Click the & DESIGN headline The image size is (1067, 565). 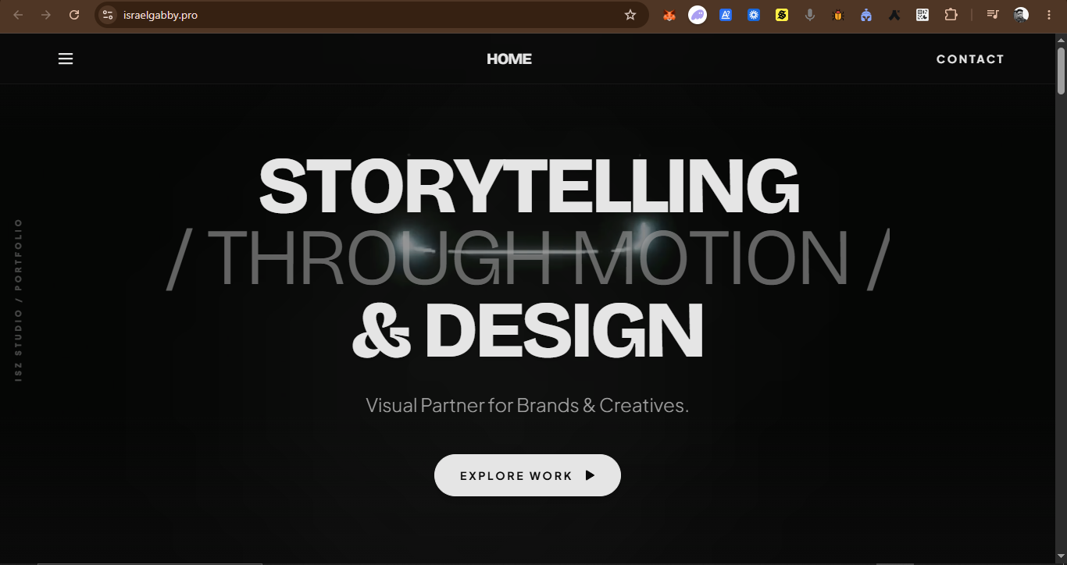[x=528, y=330]
